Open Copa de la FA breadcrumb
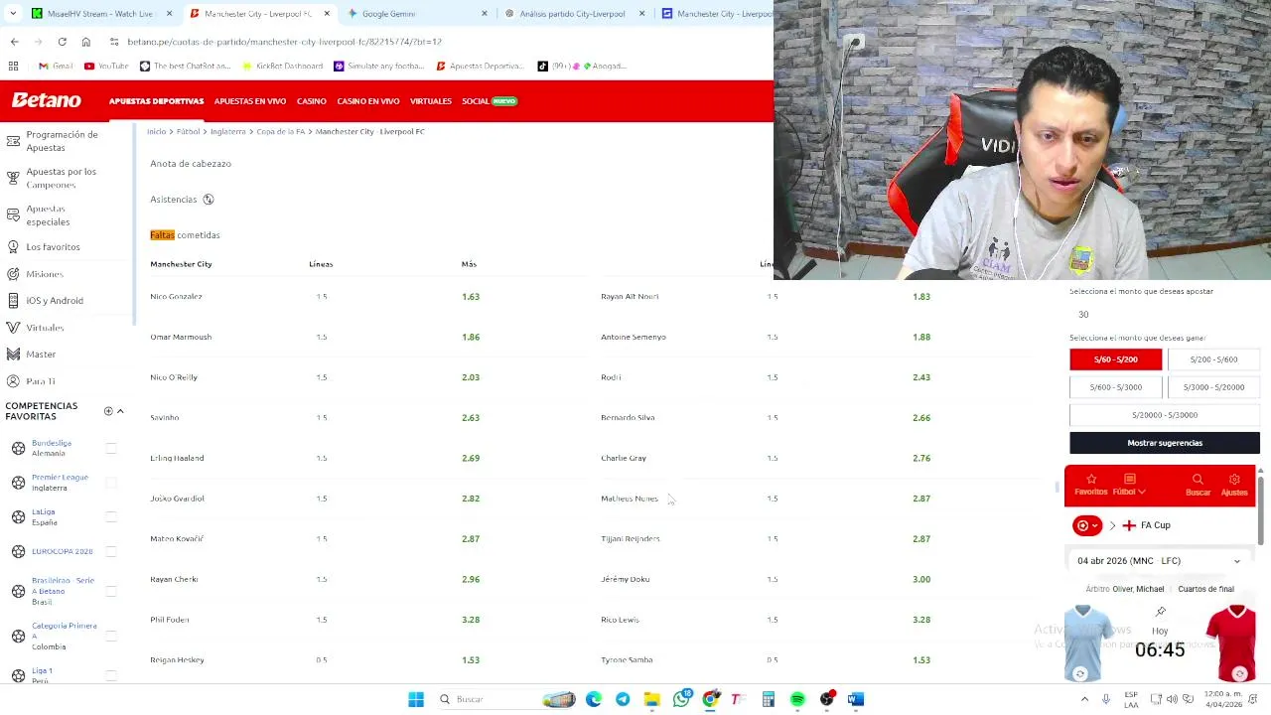Screen dimensions: 1271x715 (281, 132)
